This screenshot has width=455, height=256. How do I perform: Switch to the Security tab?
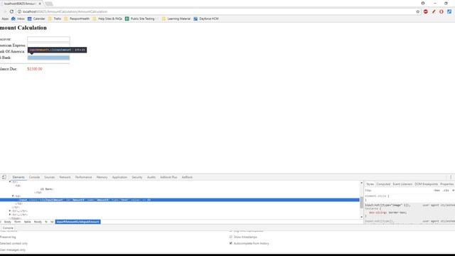[x=137, y=177]
